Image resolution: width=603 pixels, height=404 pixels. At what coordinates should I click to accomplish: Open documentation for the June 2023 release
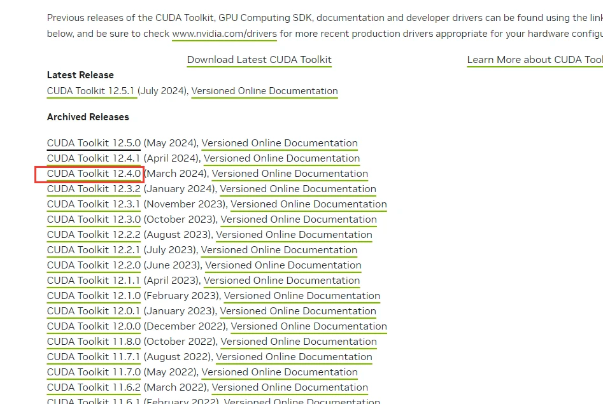(283, 265)
